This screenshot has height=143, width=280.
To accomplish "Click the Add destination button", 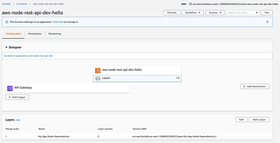I will pos(255,86).
